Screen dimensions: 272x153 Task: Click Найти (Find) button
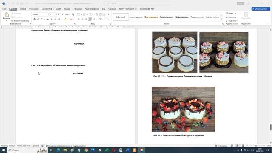click(x=230, y=13)
